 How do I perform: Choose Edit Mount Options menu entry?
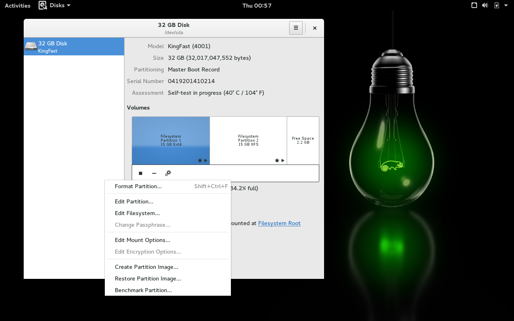142,240
